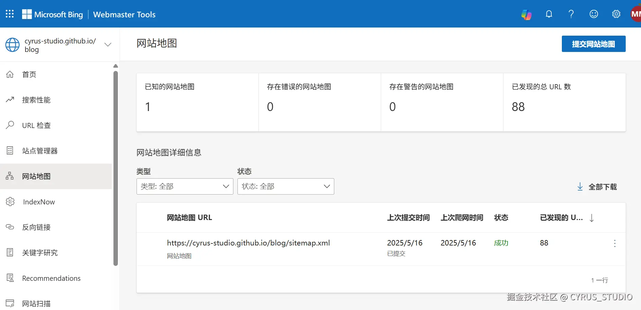Open the 类型: 全部 dropdown
Viewport: 641px width, 310px height.
(185, 186)
